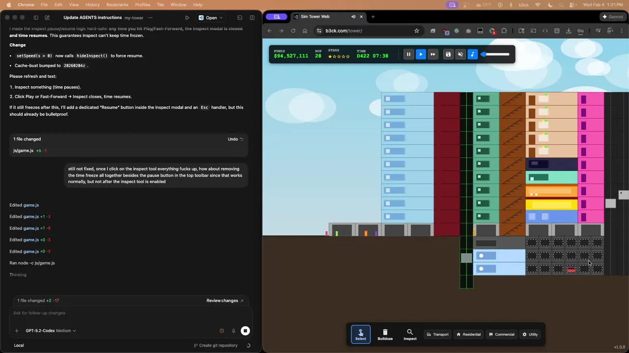Image resolution: width=629 pixels, height=353 pixels.
Task: Open the Edit menu in menu bar
Action: point(58,4)
